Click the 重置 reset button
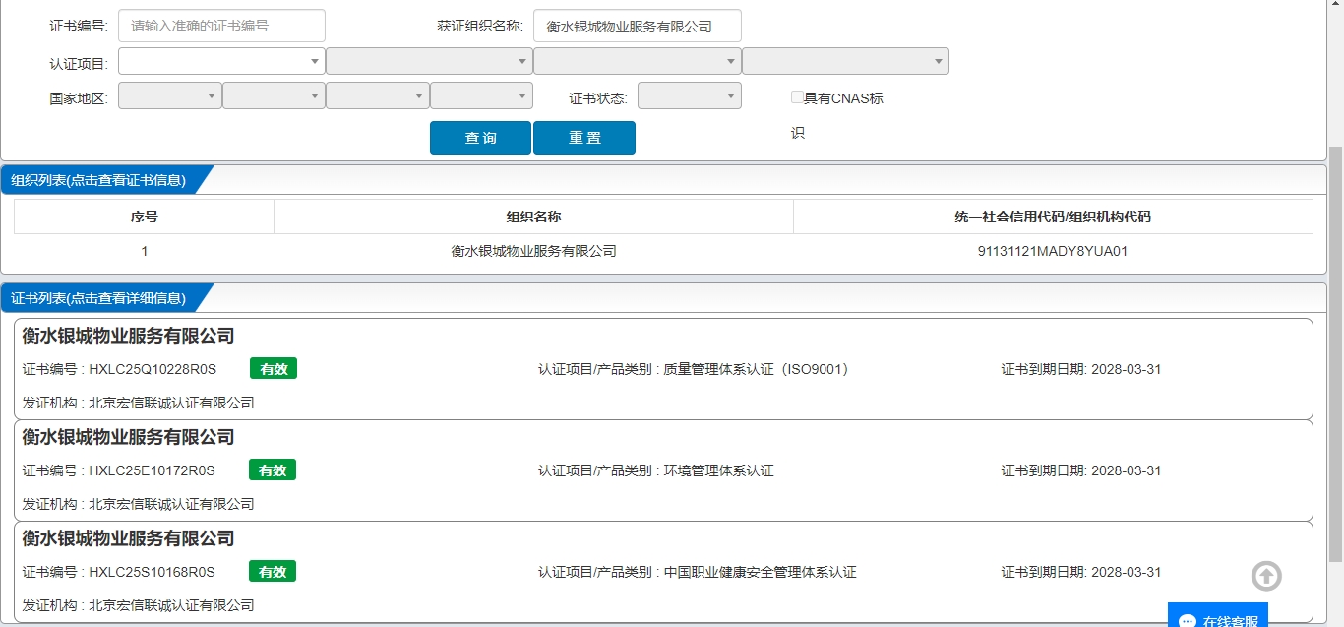 [x=584, y=138]
